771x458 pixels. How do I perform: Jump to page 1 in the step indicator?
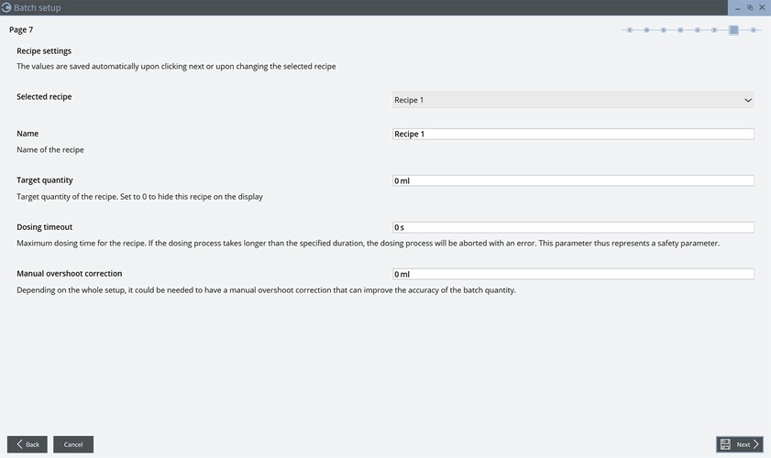630,30
